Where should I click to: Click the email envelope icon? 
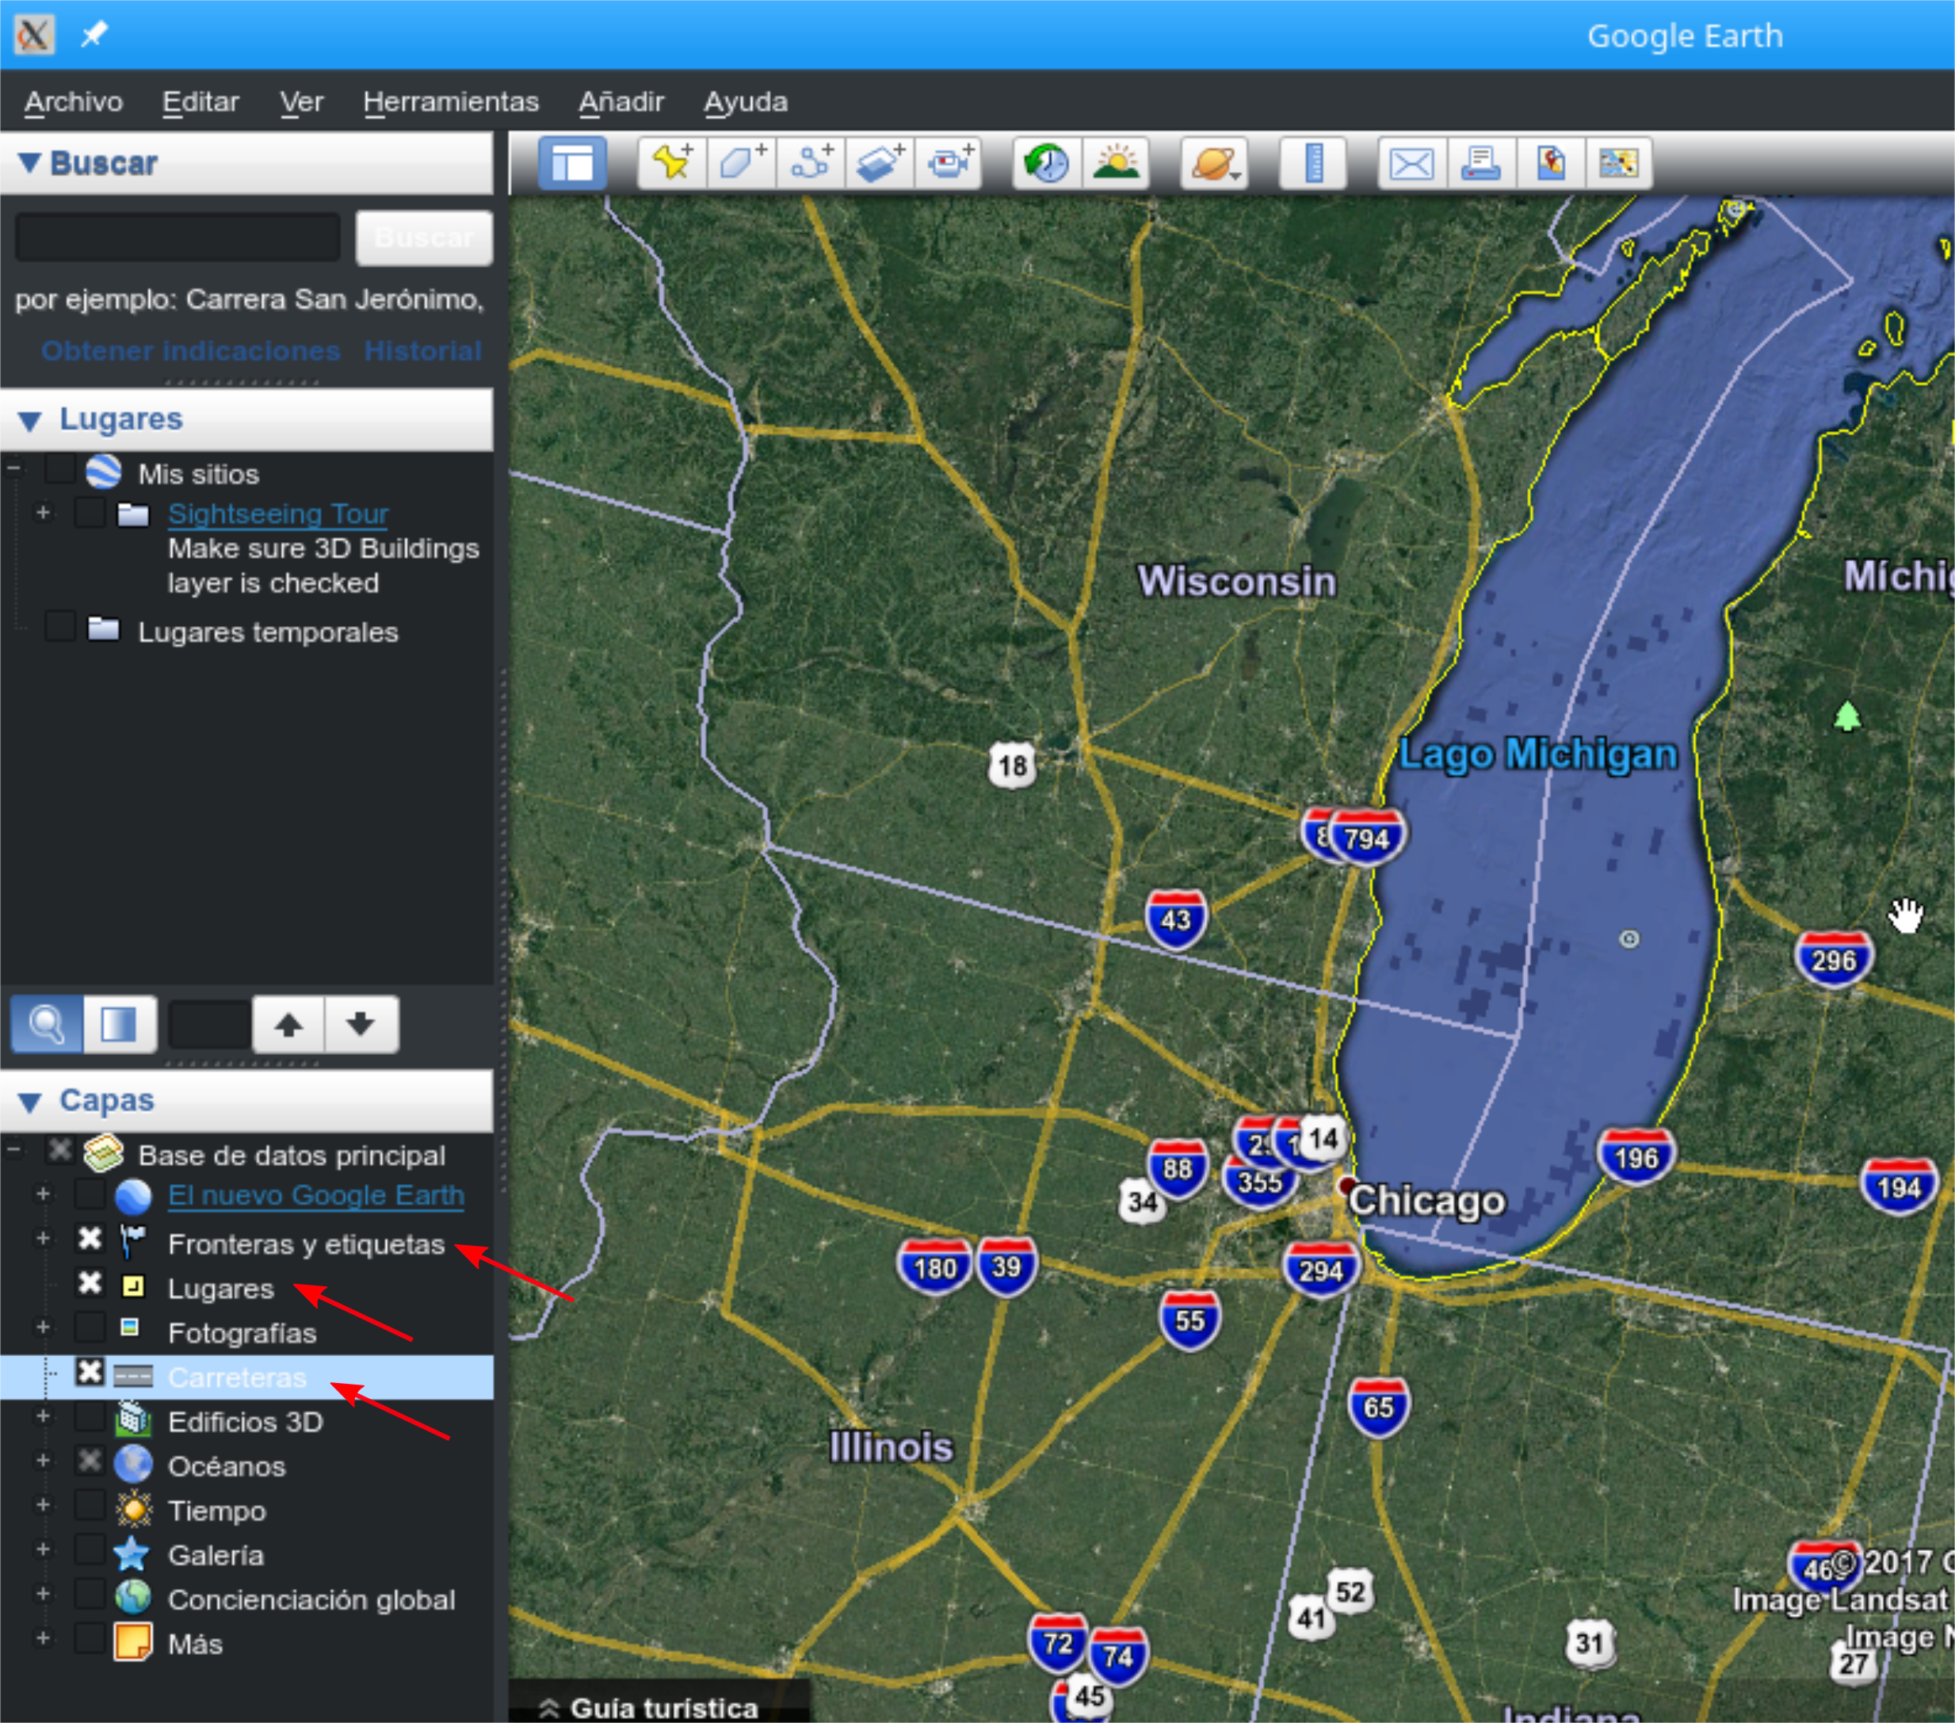(1411, 162)
